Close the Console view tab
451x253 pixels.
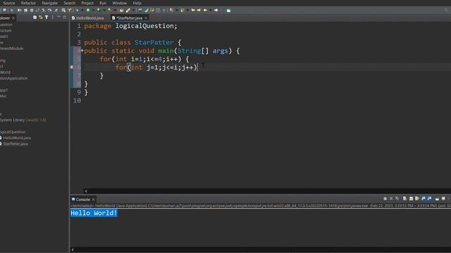(x=94, y=200)
